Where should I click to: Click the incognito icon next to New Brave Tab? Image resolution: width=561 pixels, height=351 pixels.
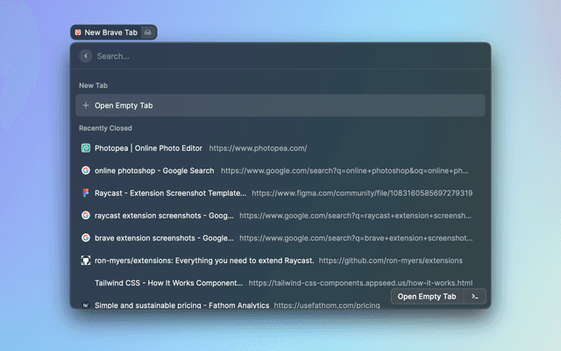[148, 32]
